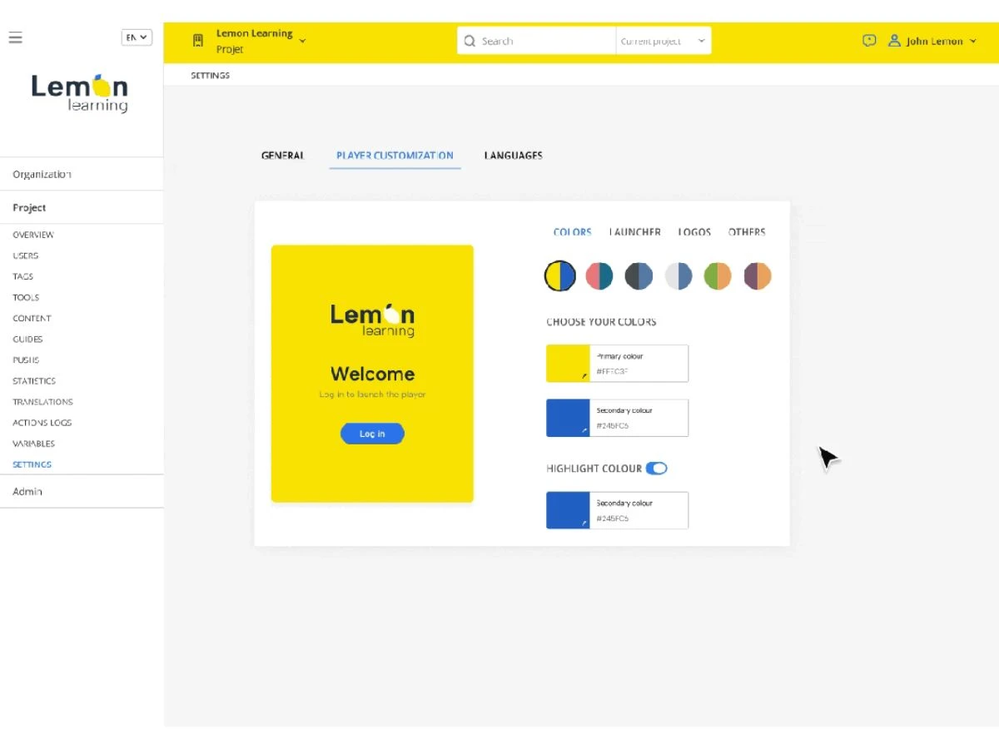Switch to the Languages tab
This screenshot has width=999, height=749.
(x=513, y=156)
